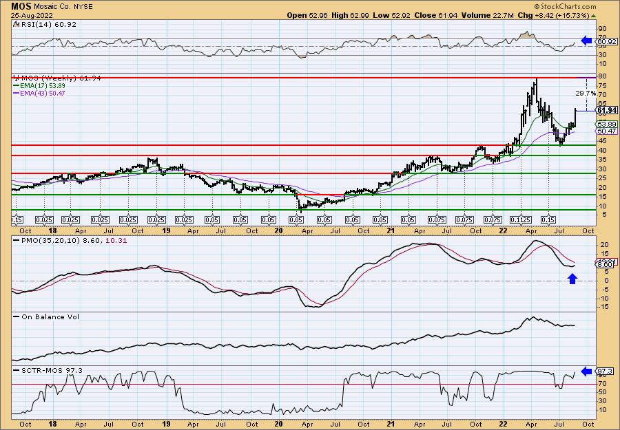
Task: Click the RSI(14) 60.92 indicator label
Action: point(45,24)
